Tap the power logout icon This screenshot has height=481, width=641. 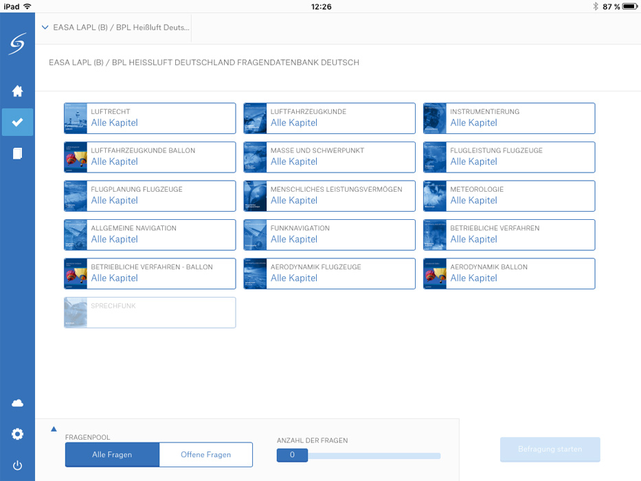(17, 465)
